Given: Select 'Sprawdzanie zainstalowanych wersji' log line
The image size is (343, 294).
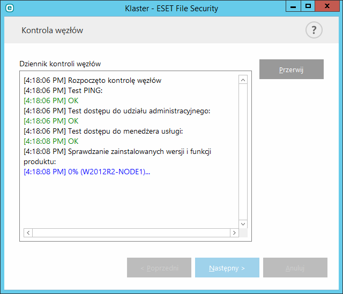Looking at the screenshot, I should pos(117,157).
